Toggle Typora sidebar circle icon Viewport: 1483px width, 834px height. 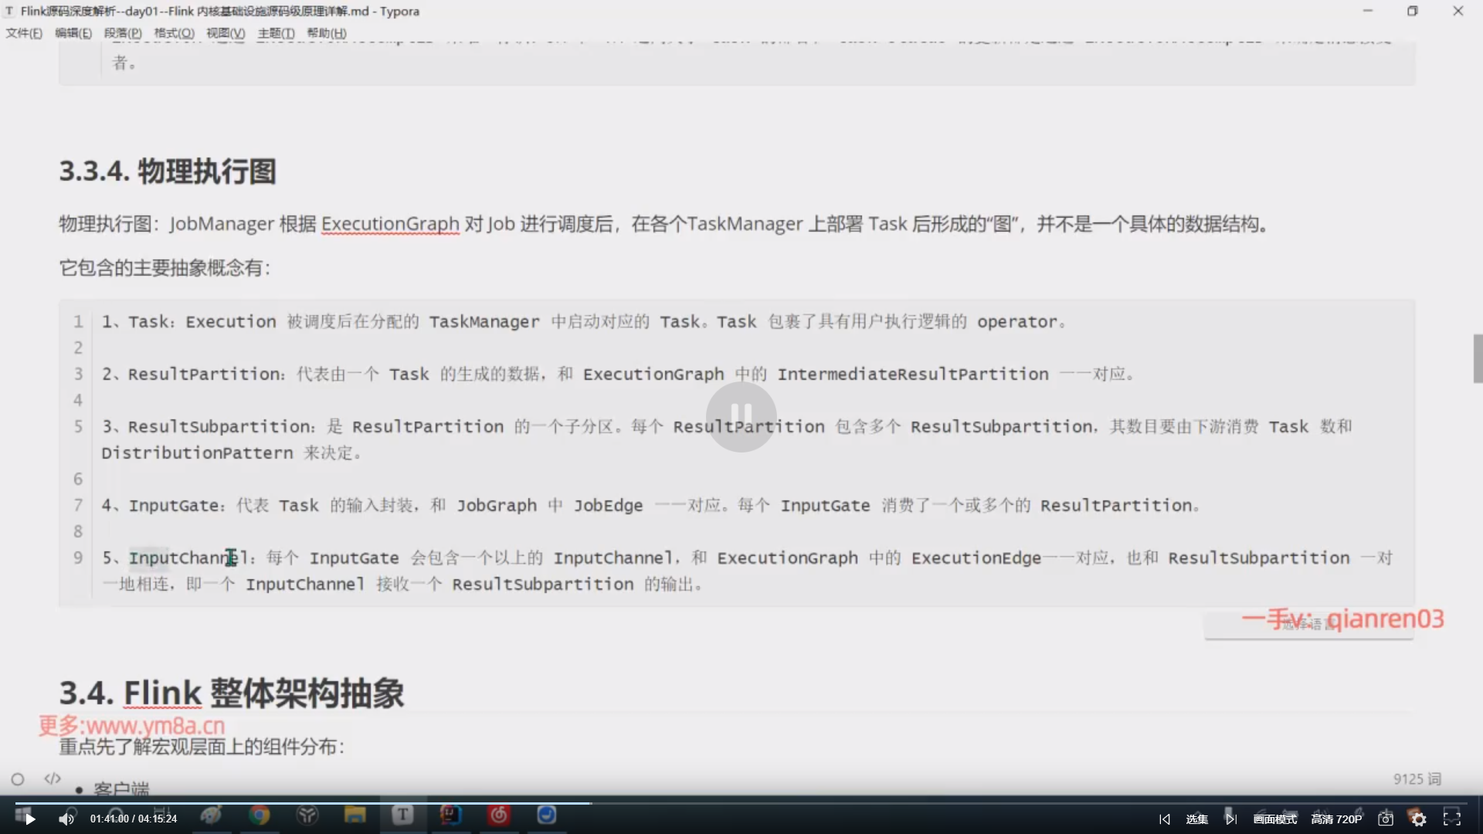click(18, 779)
